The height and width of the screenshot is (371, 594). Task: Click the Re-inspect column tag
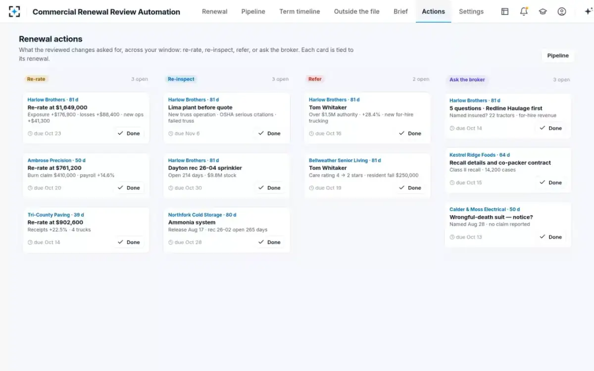point(181,79)
